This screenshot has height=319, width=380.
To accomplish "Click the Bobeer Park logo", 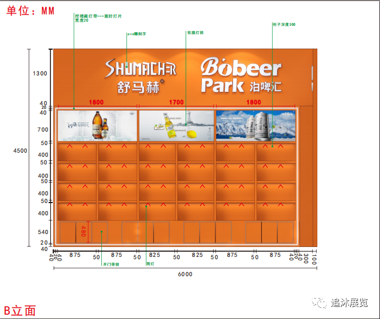I will pyautogui.click(x=241, y=74).
